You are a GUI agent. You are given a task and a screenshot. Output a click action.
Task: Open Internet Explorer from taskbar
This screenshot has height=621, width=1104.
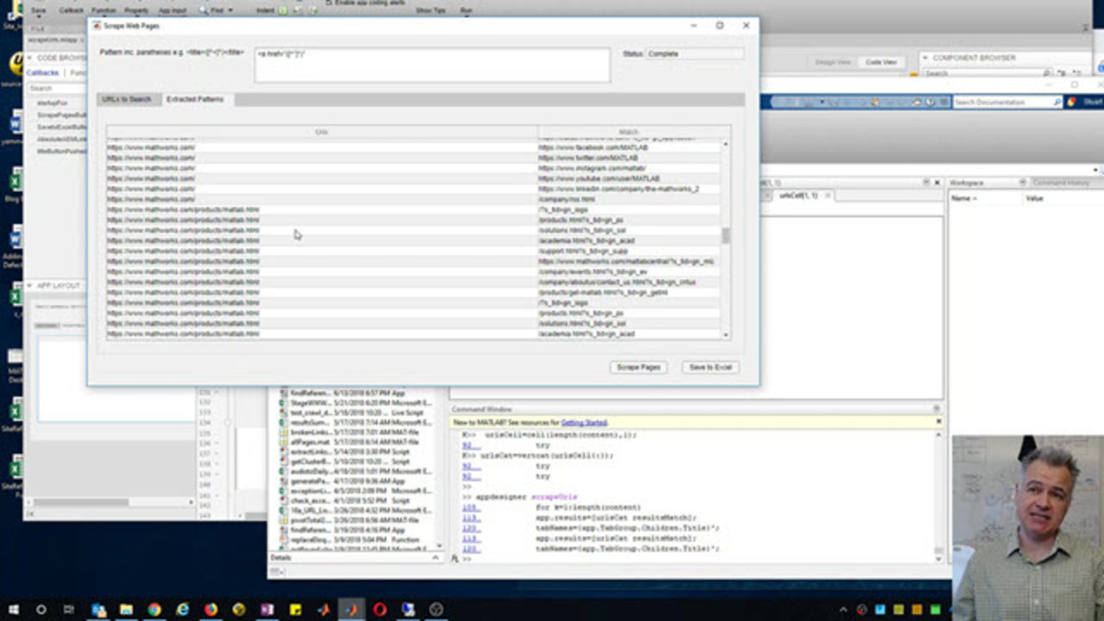point(182,609)
